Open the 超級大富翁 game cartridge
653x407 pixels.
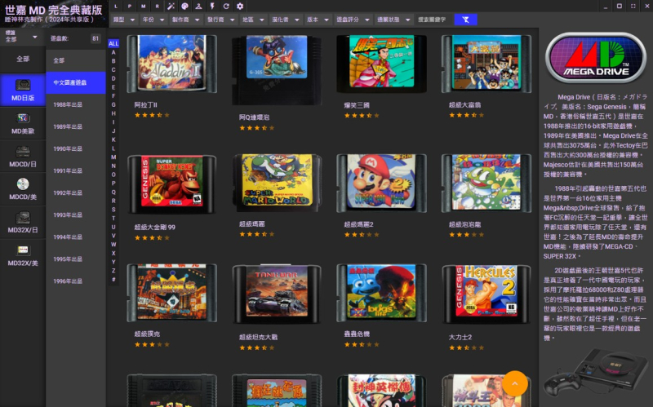[486, 64]
